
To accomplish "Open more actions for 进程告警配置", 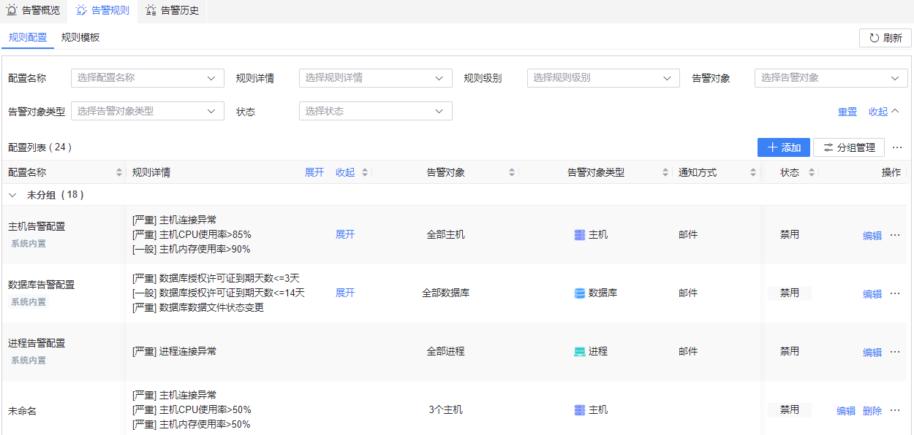I will coord(895,352).
